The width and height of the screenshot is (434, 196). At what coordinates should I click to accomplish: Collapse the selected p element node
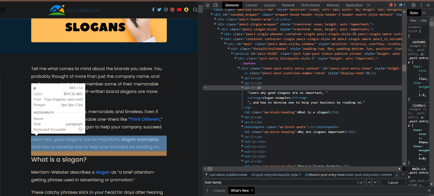[x=243, y=88]
